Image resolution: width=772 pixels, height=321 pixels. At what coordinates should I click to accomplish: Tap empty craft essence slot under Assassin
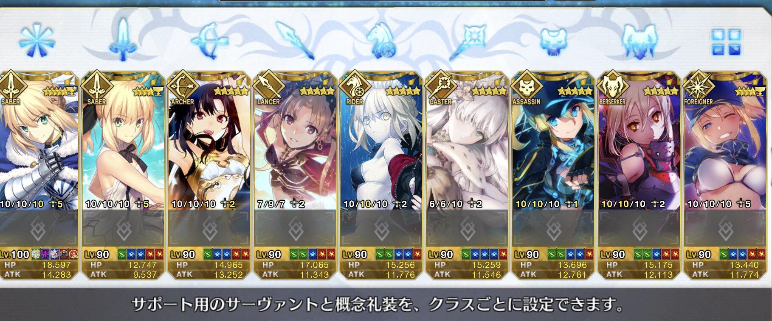(553, 230)
